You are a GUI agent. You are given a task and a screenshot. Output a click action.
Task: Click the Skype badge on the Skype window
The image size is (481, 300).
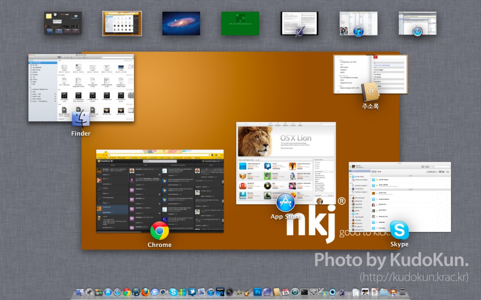point(399,230)
